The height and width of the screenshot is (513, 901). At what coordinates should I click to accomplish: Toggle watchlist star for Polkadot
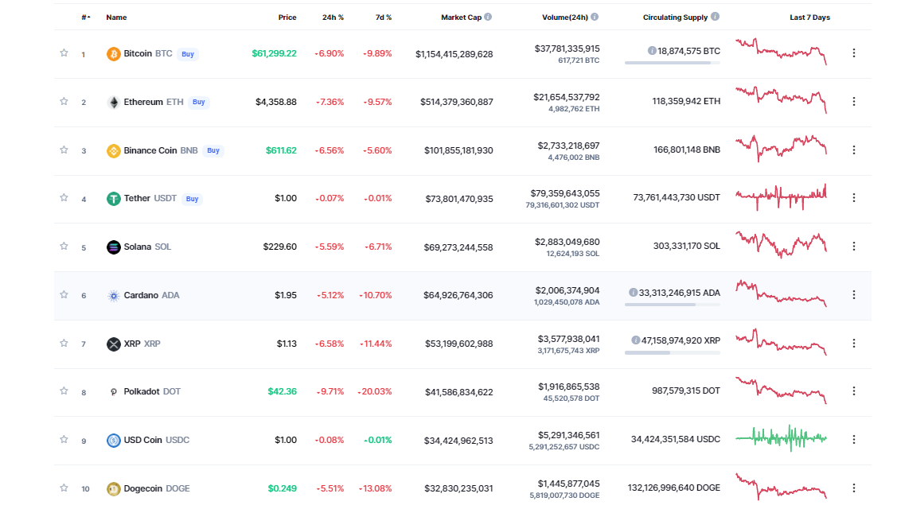click(64, 391)
